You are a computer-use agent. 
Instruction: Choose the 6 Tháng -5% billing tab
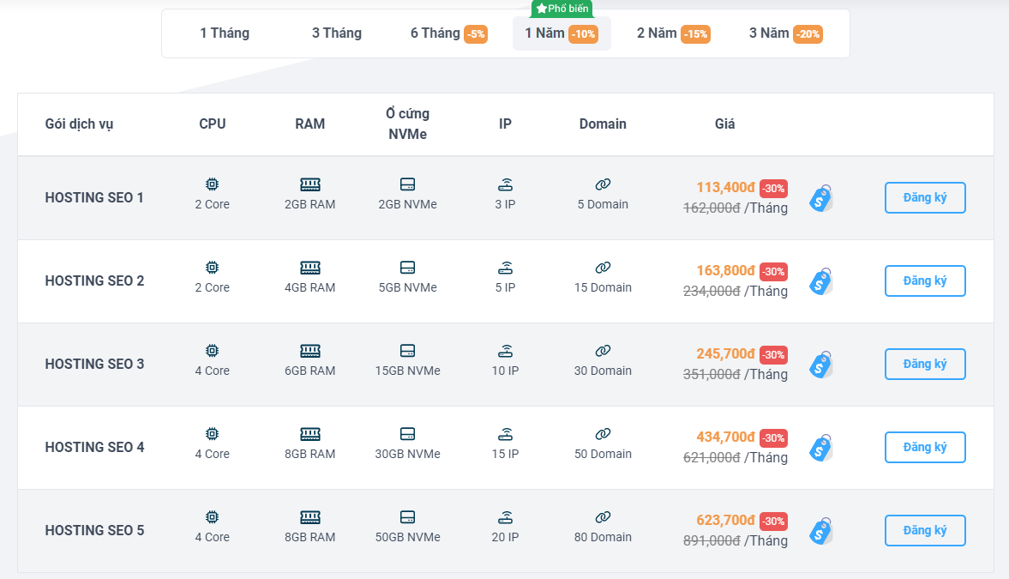click(x=448, y=33)
